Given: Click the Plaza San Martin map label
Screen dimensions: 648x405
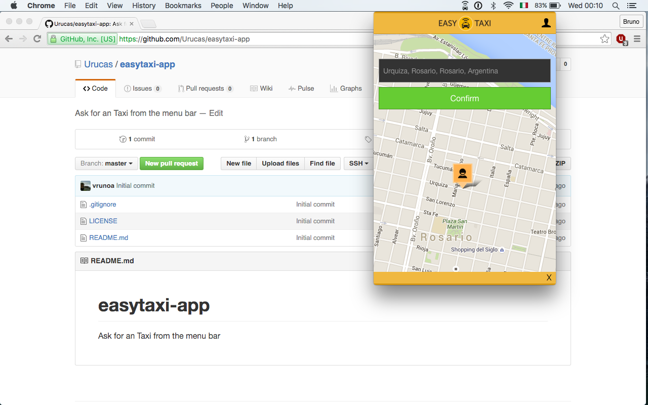Looking at the screenshot, I should 455,224.
